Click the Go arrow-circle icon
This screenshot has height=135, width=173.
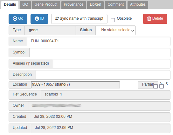[15, 18]
